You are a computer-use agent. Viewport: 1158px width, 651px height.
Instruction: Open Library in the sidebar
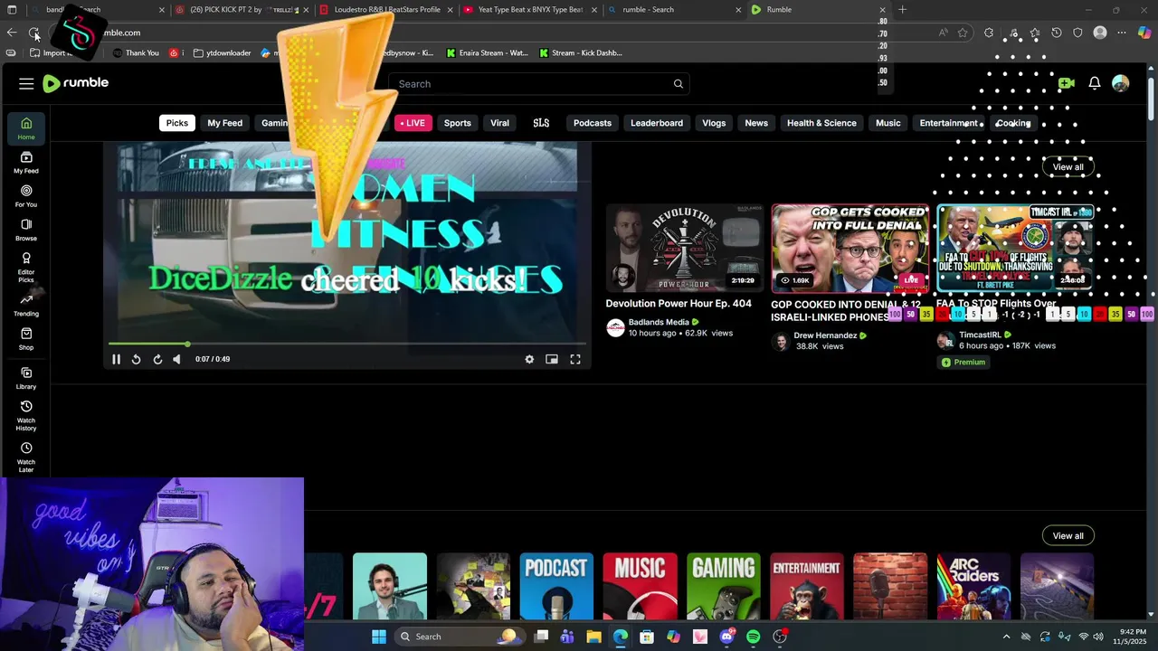[x=26, y=378]
